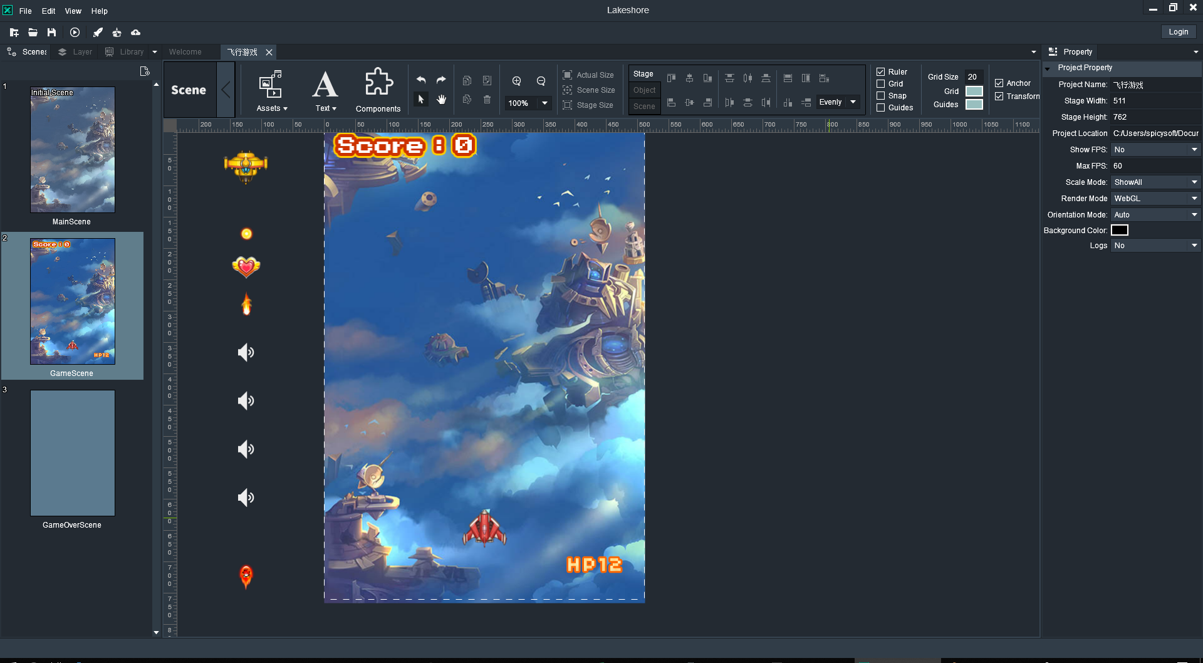Open the Logs dropdown

(x=1155, y=245)
